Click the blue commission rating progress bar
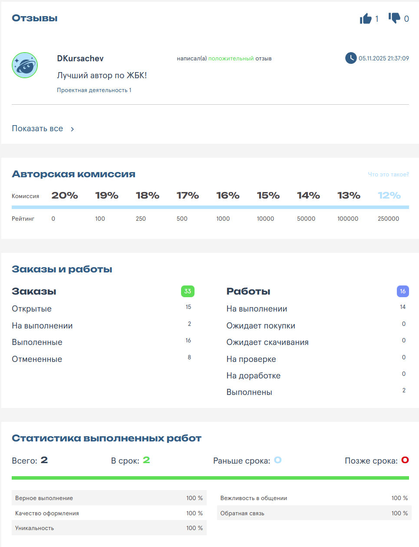This screenshot has height=547, width=419. [x=210, y=207]
